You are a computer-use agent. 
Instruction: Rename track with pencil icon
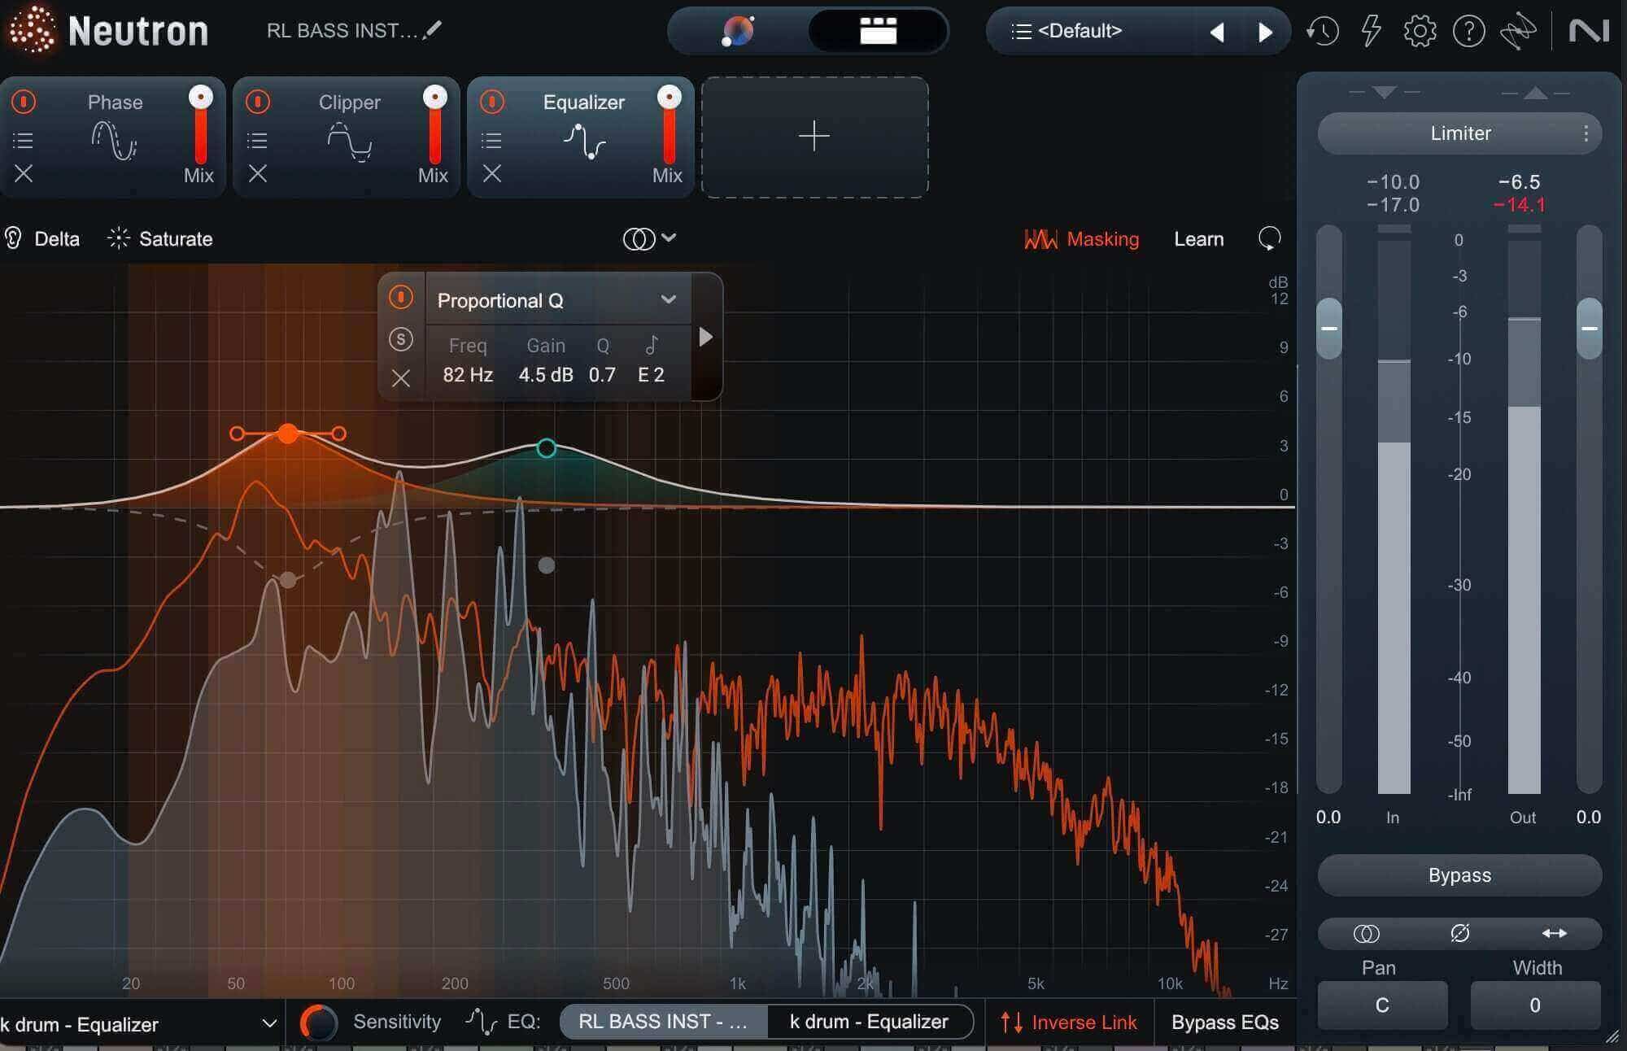point(434,30)
